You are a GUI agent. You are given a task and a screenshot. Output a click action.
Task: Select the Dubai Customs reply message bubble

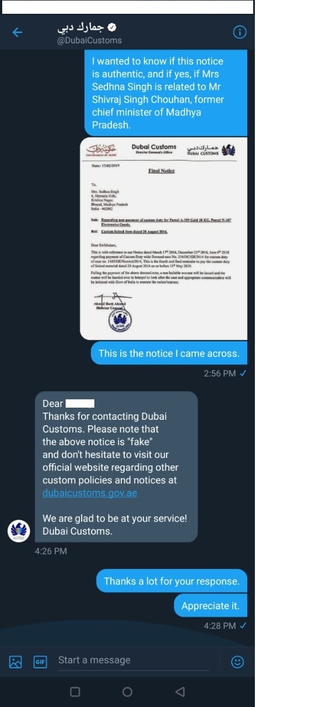click(116, 467)
